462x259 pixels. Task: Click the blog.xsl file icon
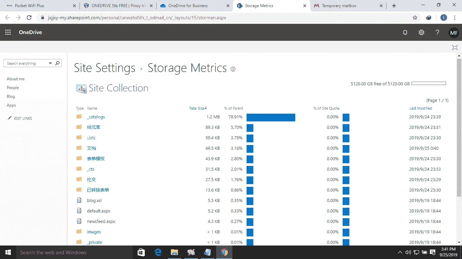click(x=79, y=200)
